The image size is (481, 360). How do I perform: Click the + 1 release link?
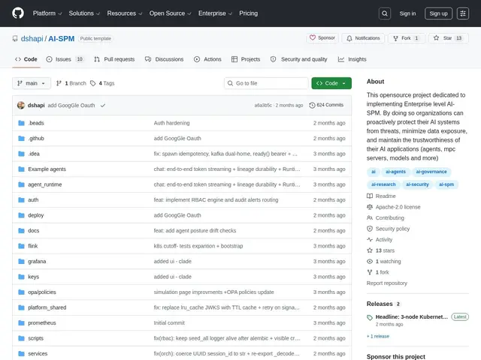378,336
